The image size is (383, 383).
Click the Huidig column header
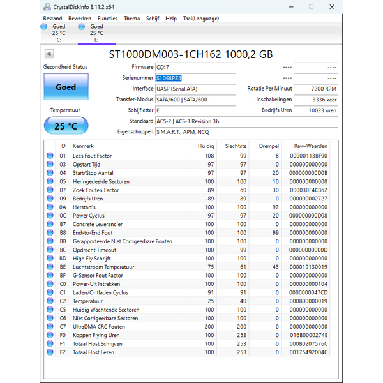click(x=200, y=146)
